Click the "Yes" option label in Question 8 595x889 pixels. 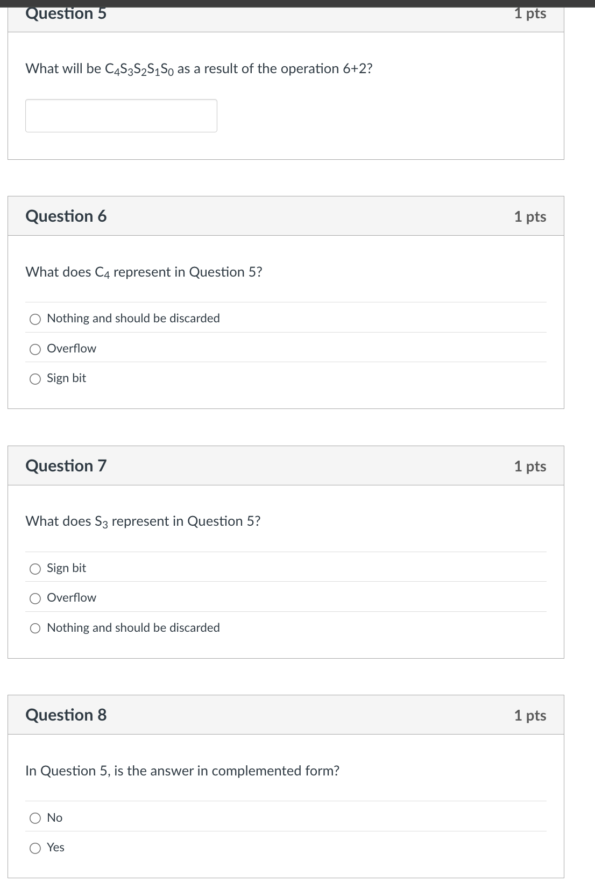[55, 848]
